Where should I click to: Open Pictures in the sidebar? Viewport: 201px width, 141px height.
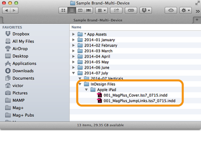click(x=16, y=93)
